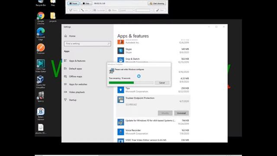Click the Clear drawing button
Viewport: 277px width, 156px height.
(160, 10)
